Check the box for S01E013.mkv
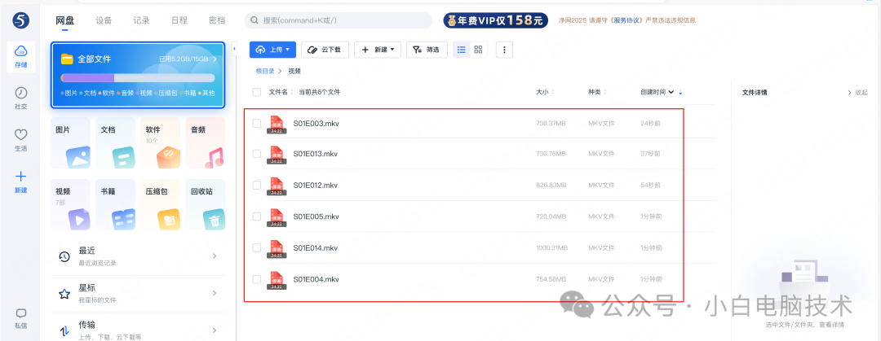Image resolution: width=881 pixels, height=341 pixels. click(x=257, y=154)
